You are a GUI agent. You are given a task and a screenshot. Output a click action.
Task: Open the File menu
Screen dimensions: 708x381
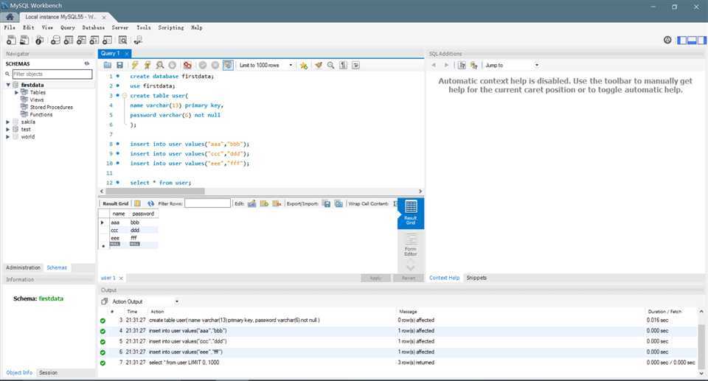[10, 27]
